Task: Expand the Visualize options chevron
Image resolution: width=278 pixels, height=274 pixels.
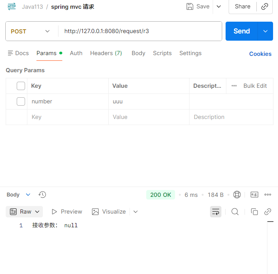Action: click(136, 212)
